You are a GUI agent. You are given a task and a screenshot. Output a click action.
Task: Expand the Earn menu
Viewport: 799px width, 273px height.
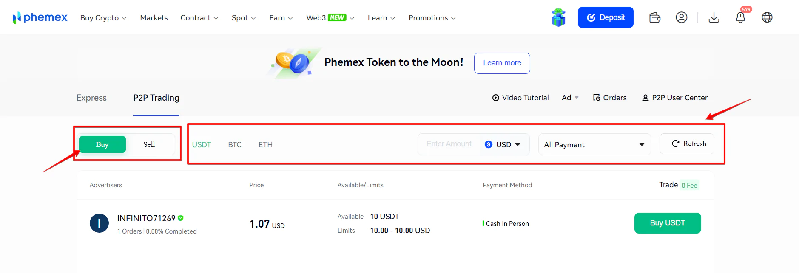[x=281, y=18]
